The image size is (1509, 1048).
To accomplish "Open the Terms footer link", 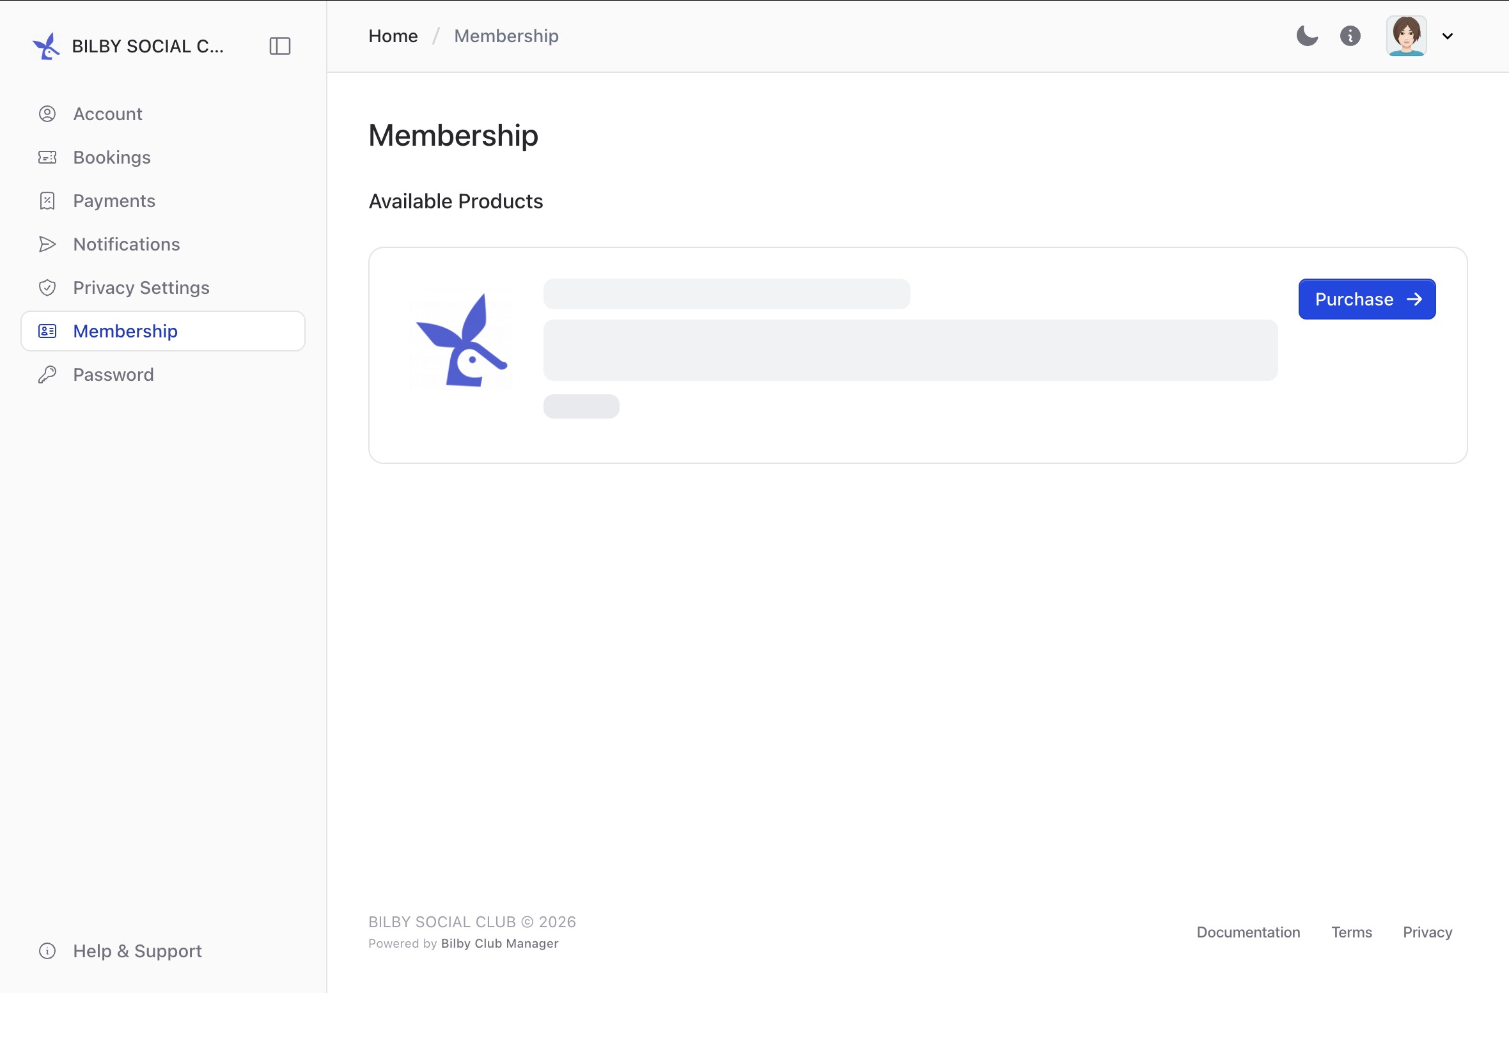I will click(x=1350, y=931).
